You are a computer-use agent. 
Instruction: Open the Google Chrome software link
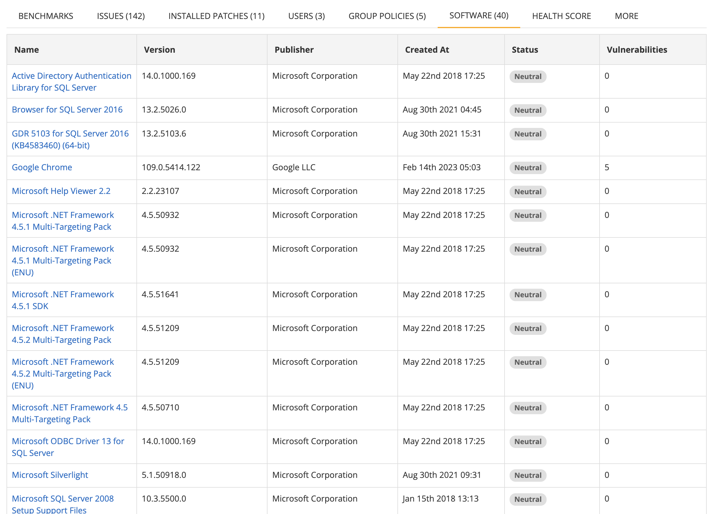point(42,167)
